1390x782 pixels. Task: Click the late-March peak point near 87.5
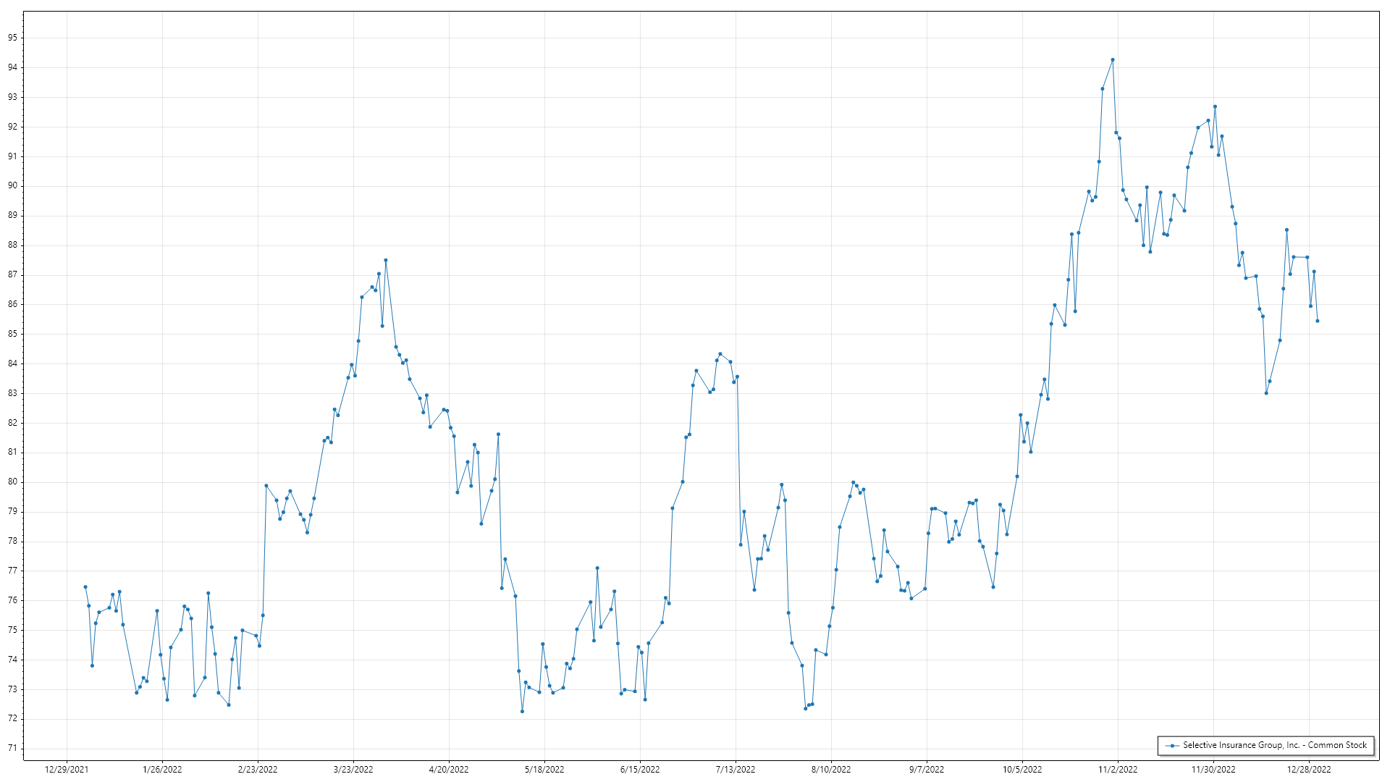tap(386, 260)
